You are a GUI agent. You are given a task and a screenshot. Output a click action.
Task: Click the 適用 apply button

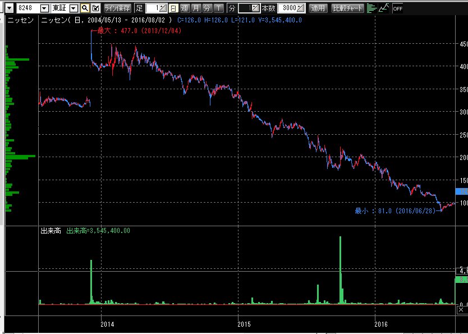click(x=318, y=8)
